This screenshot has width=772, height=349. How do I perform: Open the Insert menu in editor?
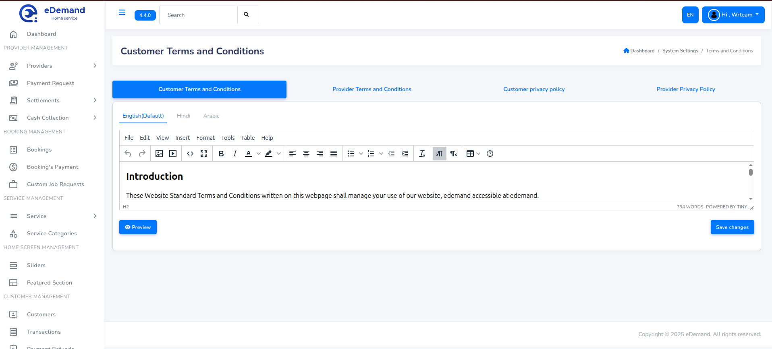183,138
